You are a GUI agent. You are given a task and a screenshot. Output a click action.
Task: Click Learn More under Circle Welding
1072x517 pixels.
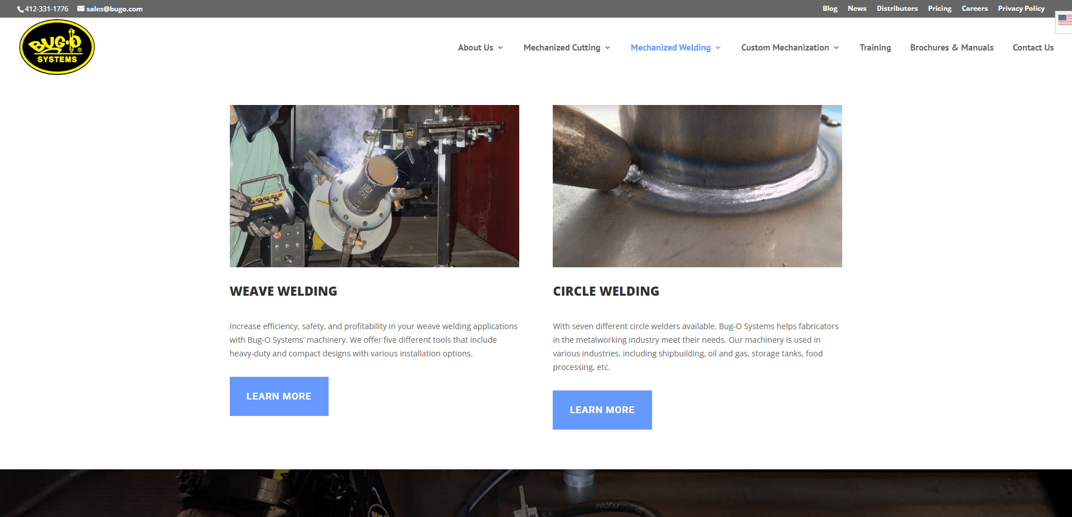[602, 410]
